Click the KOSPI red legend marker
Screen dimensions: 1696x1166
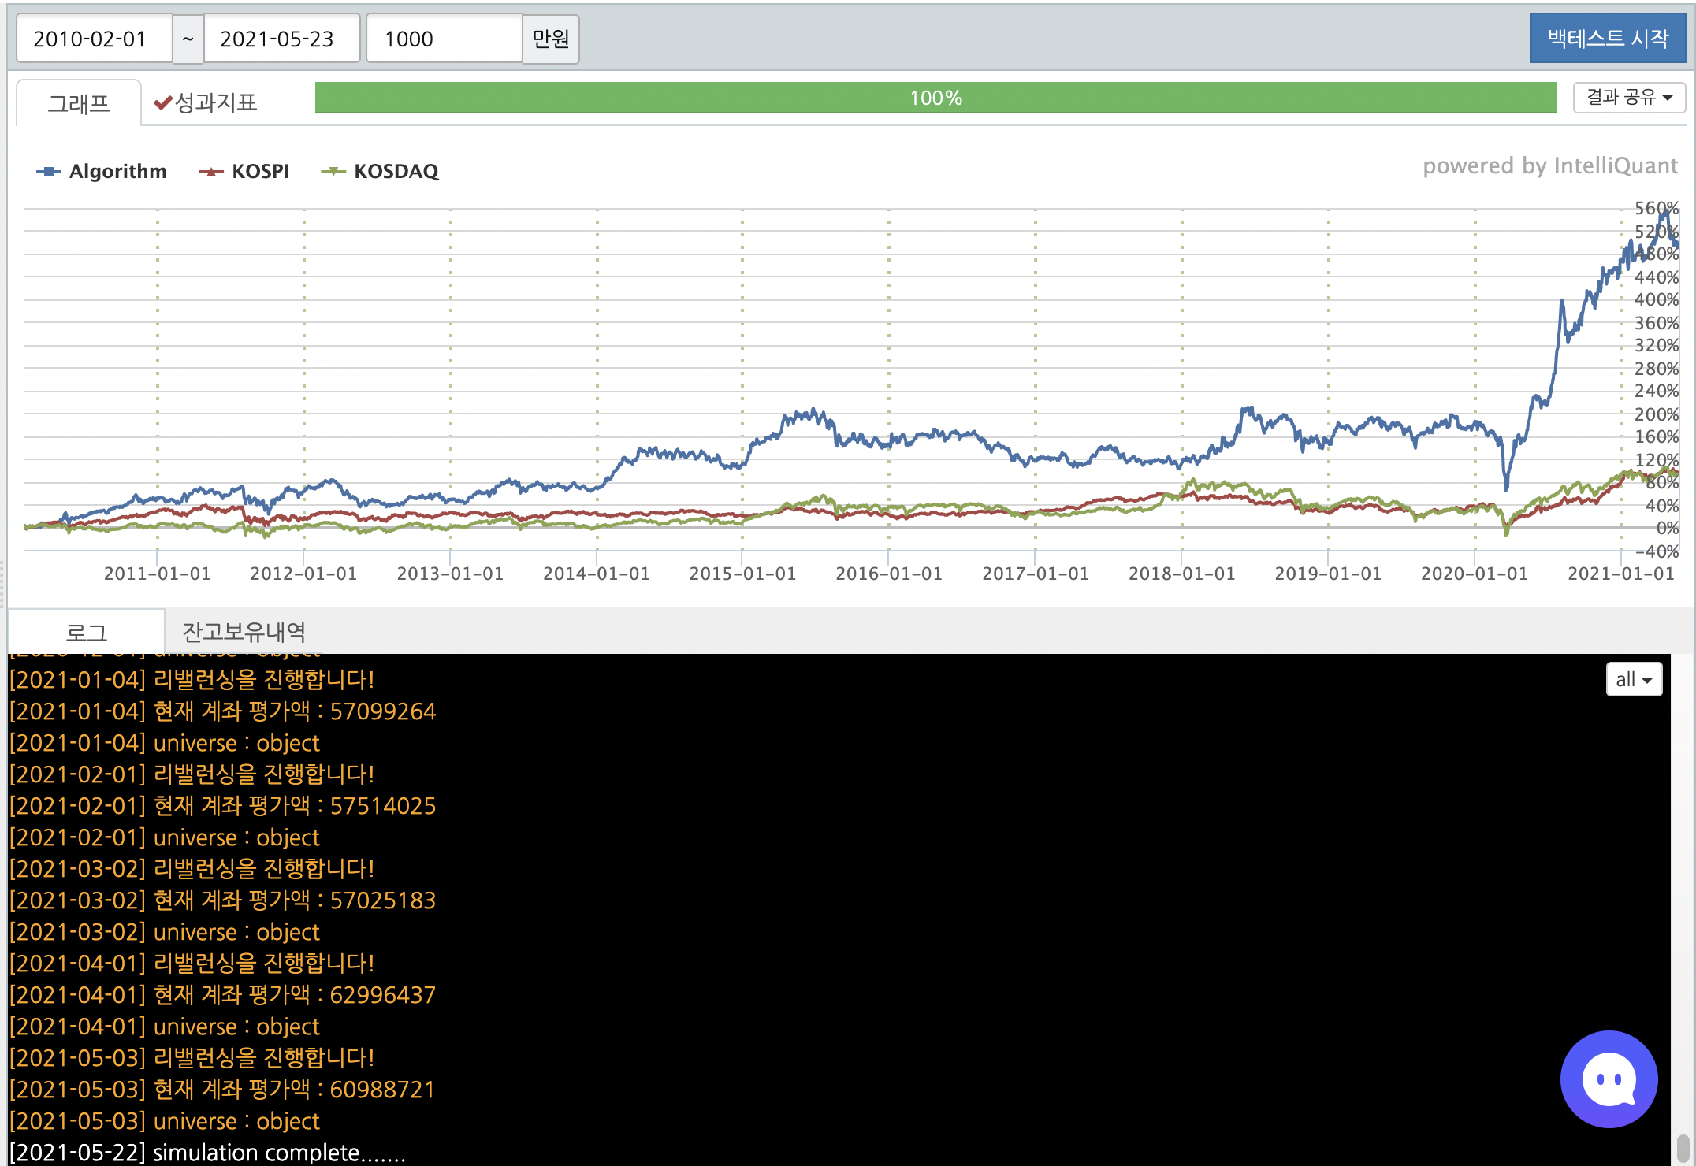211,172
